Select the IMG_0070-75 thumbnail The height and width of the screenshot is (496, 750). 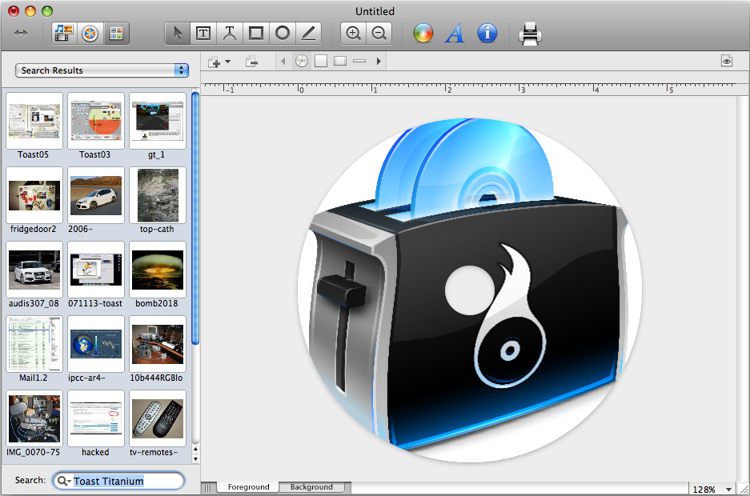coord(34,418)
